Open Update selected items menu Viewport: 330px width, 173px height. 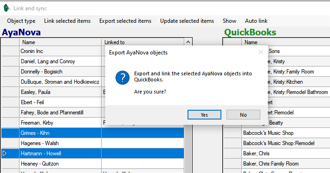(187, 21)
